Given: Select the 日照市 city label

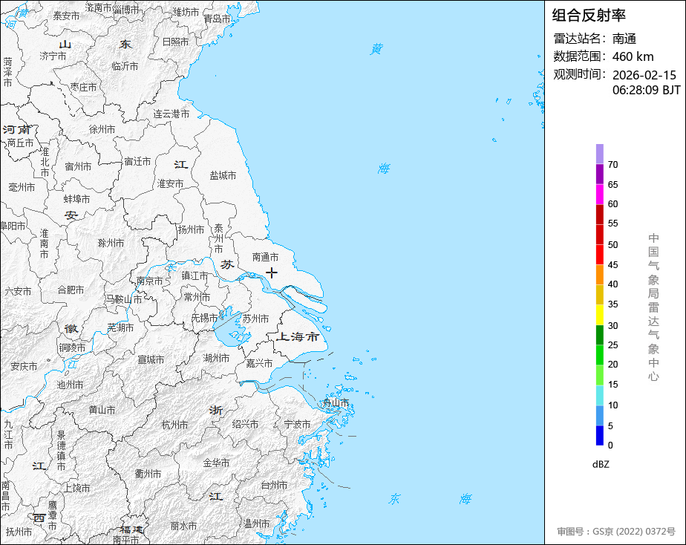Looking at the screenshot, I should pyautogui.click(x=175, y=42).
